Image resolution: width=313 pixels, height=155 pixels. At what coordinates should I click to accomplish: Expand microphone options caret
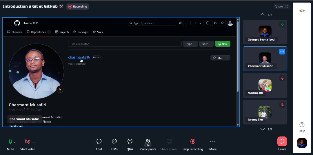click(x=15, y=142)
